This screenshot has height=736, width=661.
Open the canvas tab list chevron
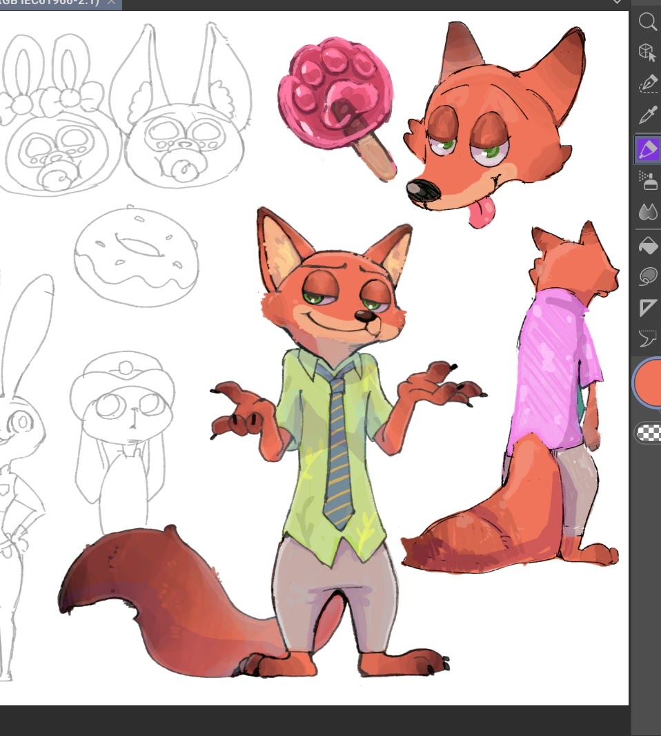[618, 2]
